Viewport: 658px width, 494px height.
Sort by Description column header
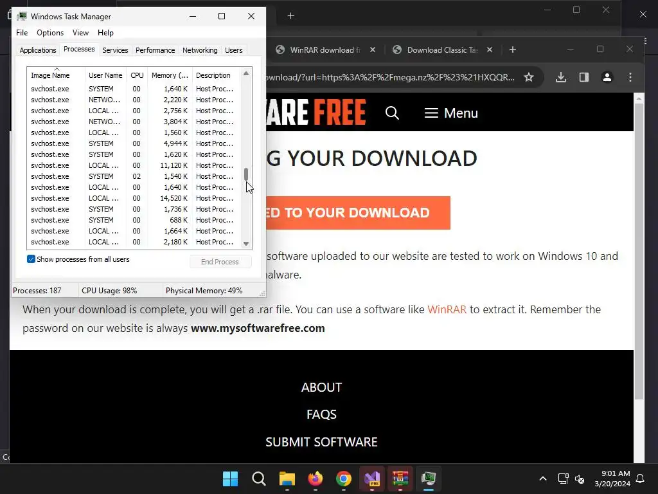pos(216,75)
